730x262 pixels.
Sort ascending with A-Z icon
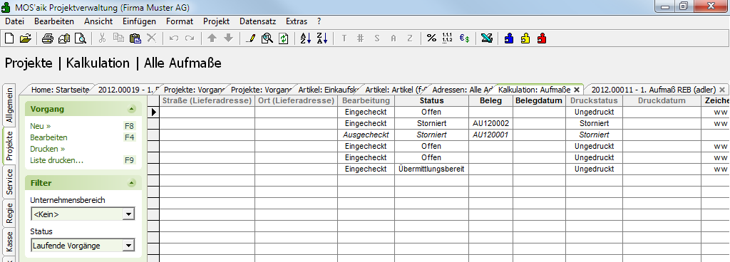coord(305,38)
